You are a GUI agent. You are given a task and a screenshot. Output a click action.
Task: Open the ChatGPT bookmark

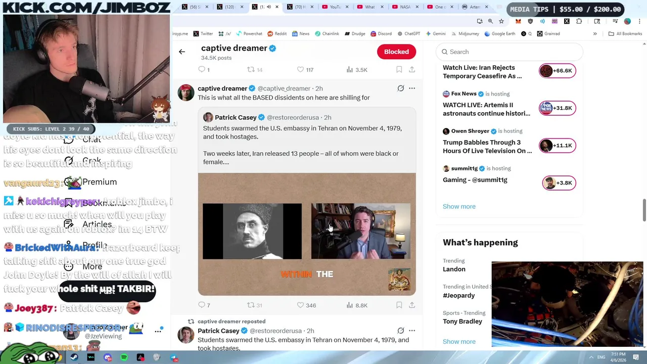tap(408, 33)
